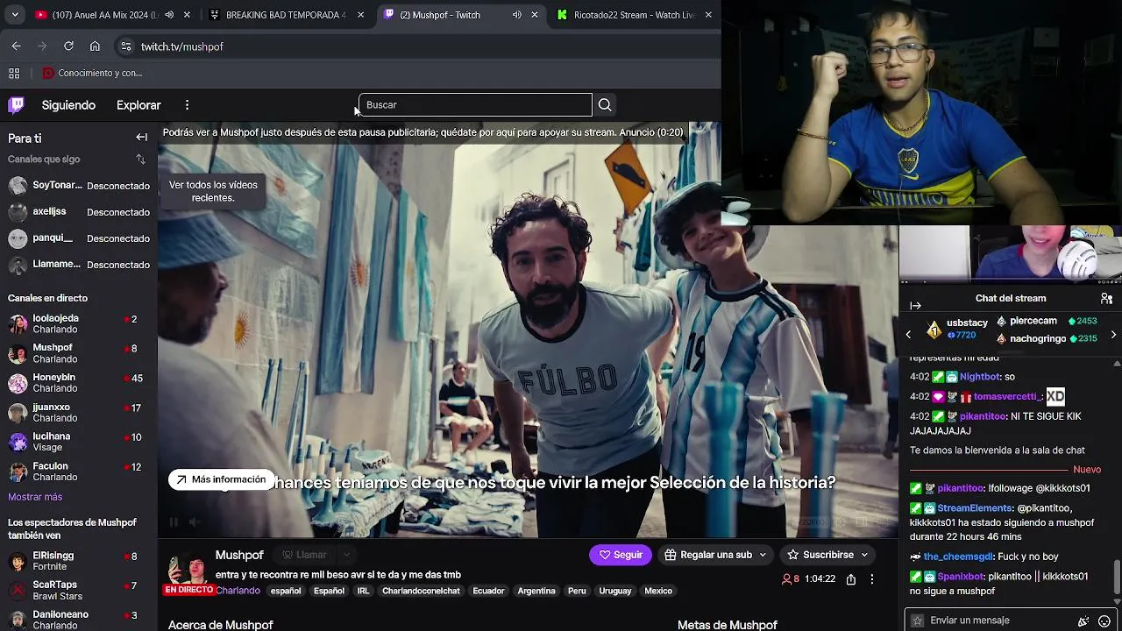Viewport: 1122px width, 631px height.
Task: Open the emote picker in chat
Action: tap(1104, 620)
